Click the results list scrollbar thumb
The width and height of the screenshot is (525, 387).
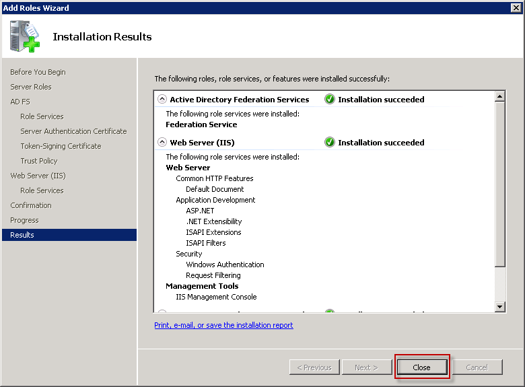(x=499, y=184)
